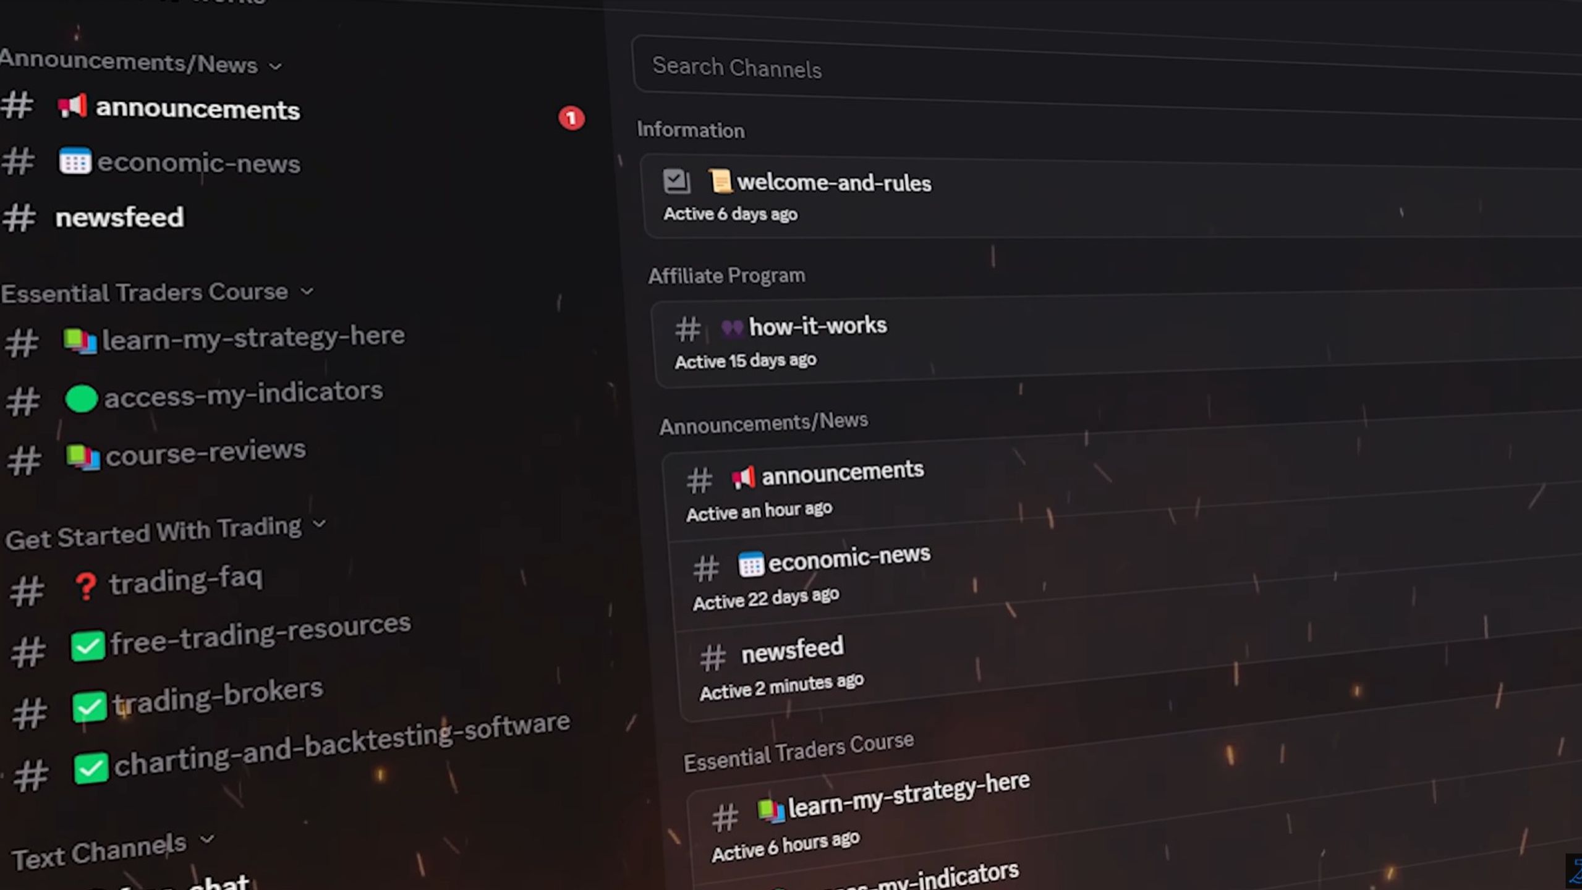Click Announcements/News heading in channel browser
1582x890 pixels.
click(764, 424)
